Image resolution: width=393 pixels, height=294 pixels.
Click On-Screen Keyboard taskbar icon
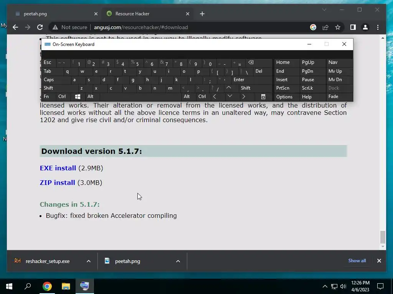84,286
